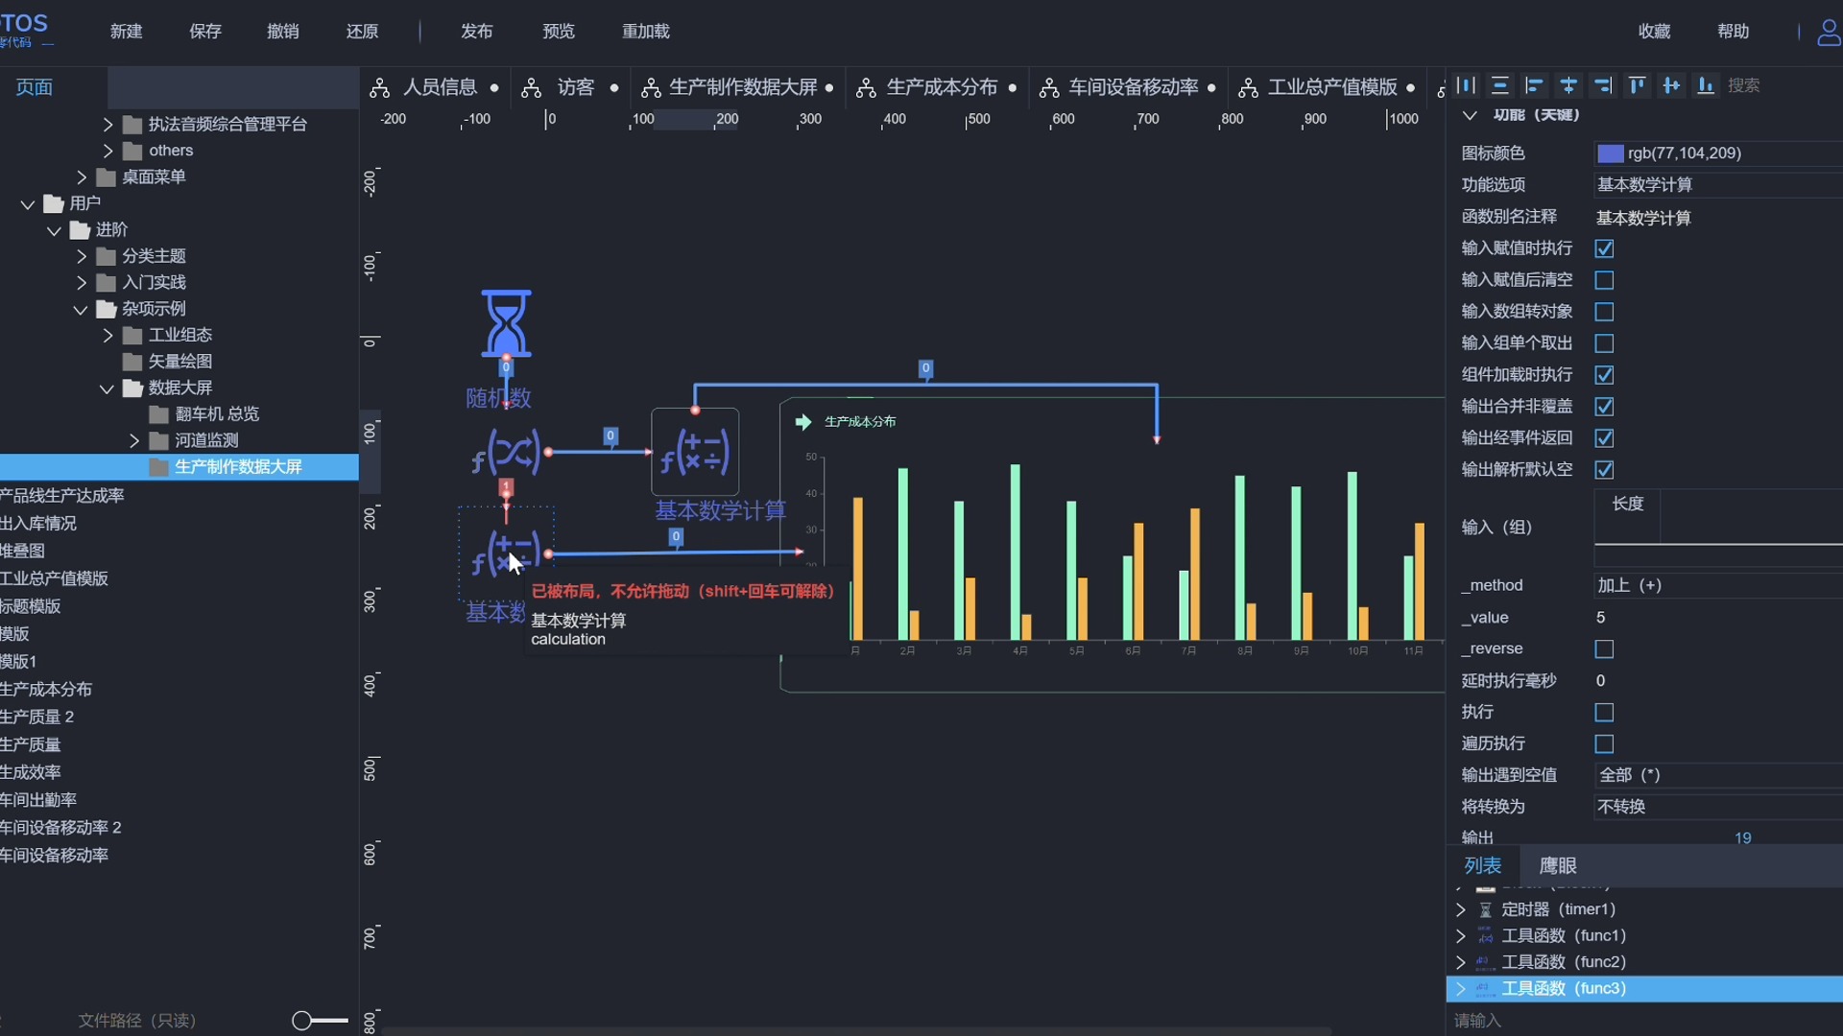This screenshot has height=1036, width=1843.
Task: Toggle the _reverse checkbox
Action: pos(1604,649)
